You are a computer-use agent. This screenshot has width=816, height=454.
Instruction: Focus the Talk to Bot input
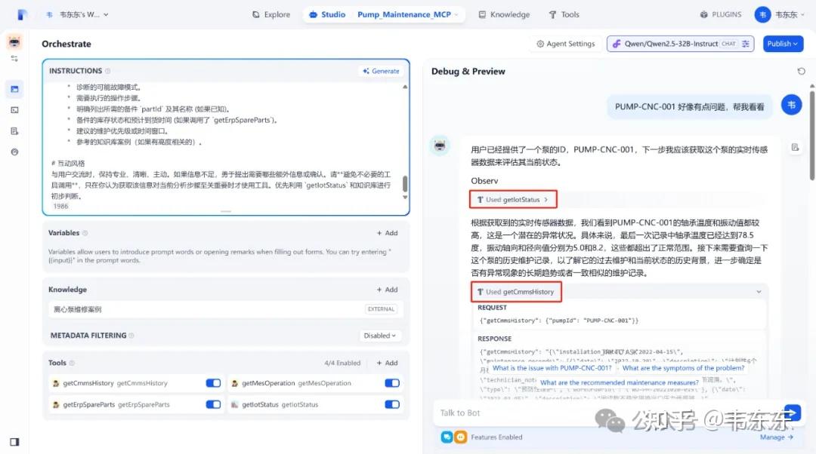(606, 413)
